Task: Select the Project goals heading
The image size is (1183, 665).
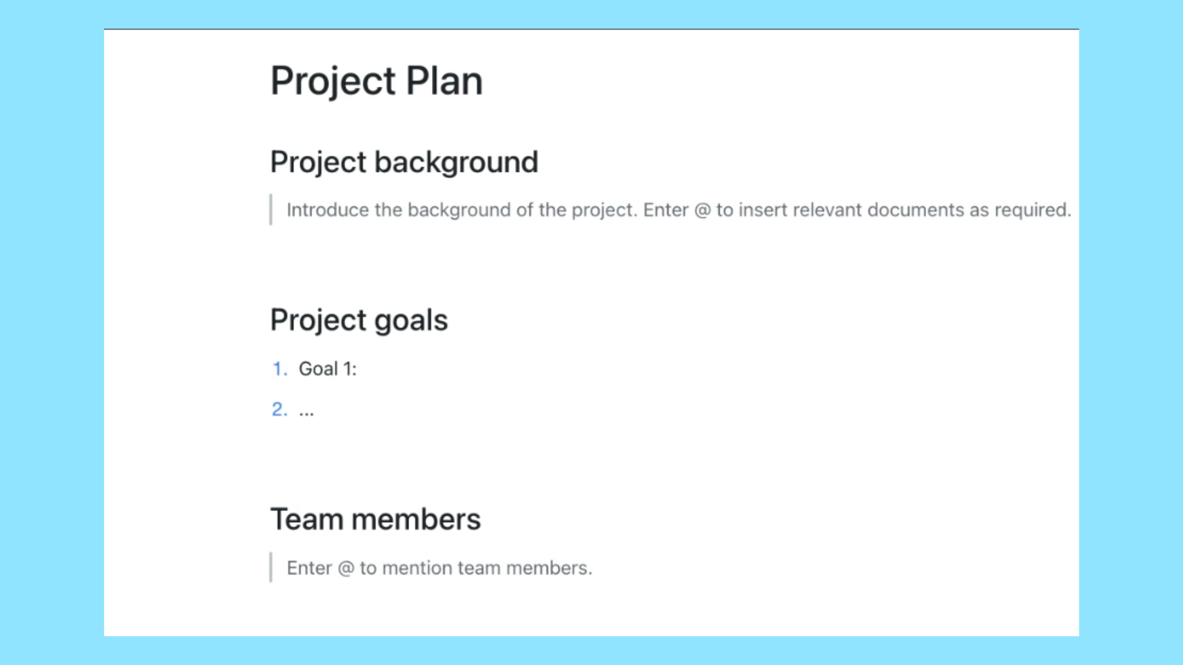Action: click(359, 321)
